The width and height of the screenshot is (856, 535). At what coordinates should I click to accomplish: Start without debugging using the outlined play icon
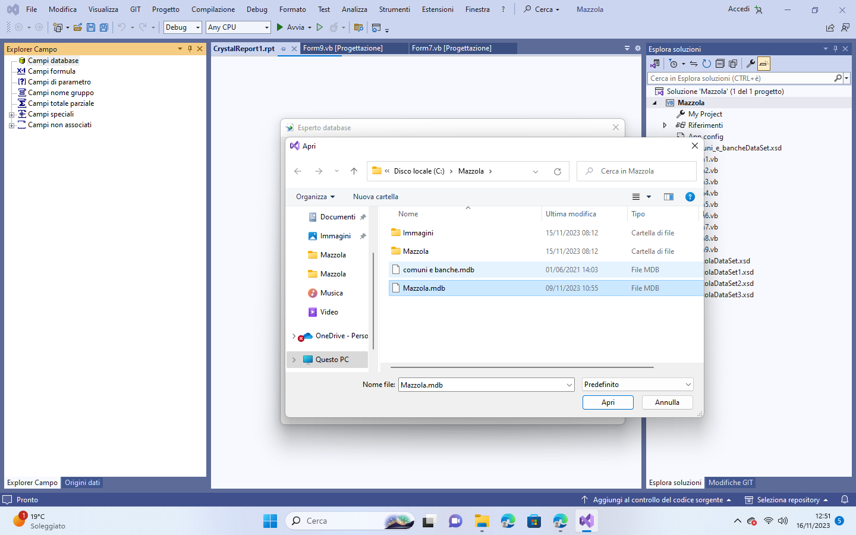pos(320,27)
